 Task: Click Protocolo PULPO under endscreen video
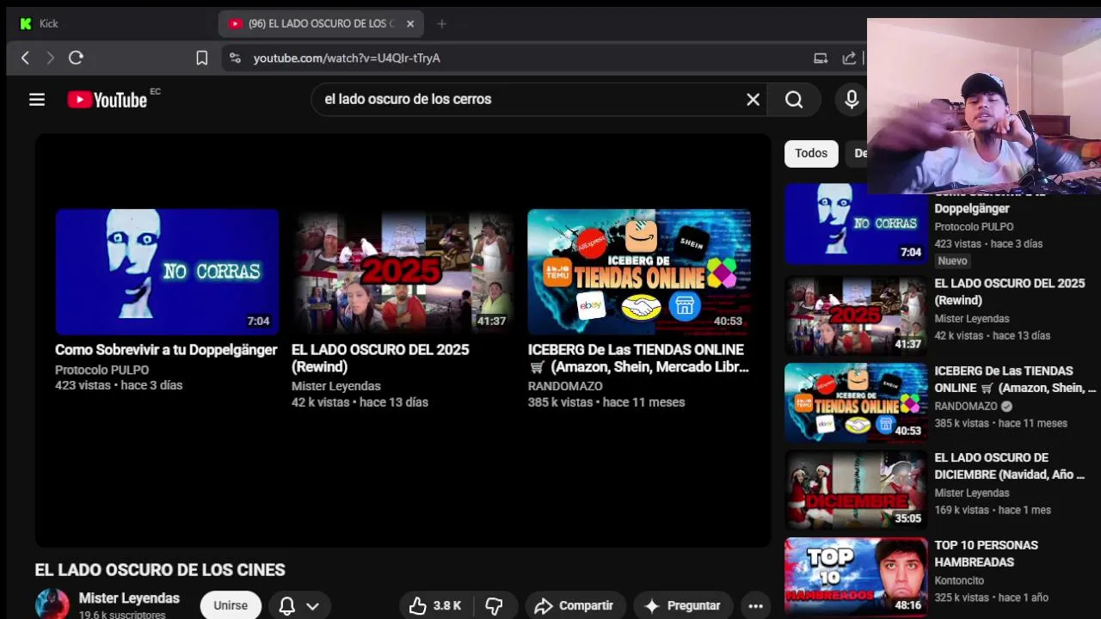pyautogui.click(x=102, y=370)
